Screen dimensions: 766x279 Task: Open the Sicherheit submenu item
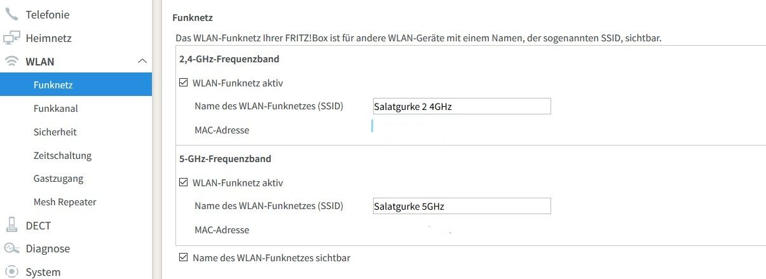[x=55, y=132]
